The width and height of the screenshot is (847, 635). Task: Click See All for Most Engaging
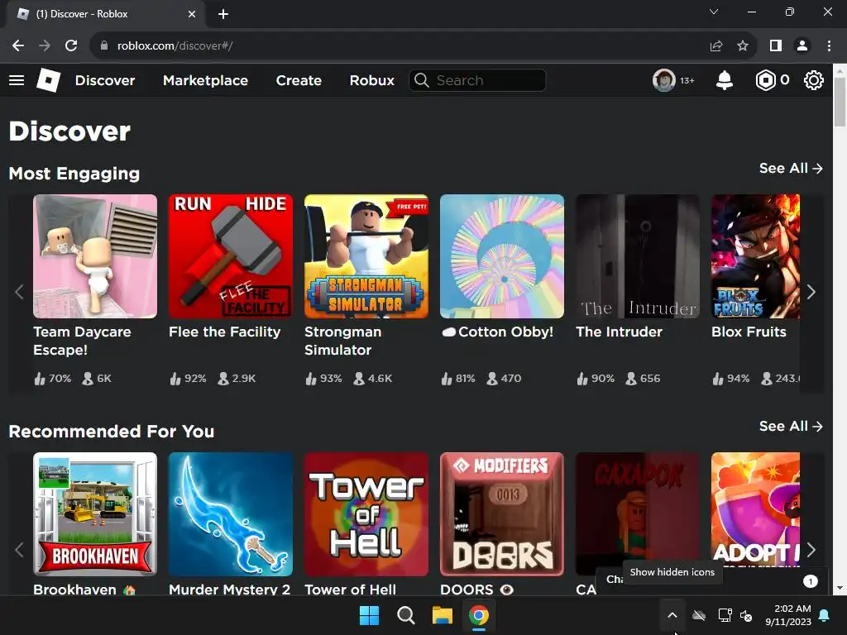[791, 169]
